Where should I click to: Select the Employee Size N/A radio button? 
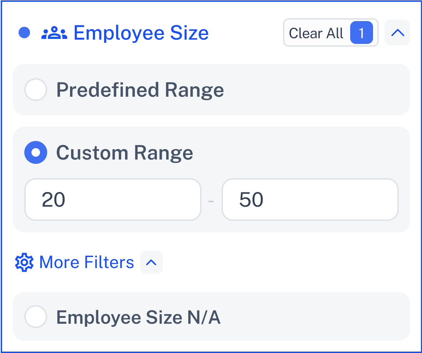36,317
